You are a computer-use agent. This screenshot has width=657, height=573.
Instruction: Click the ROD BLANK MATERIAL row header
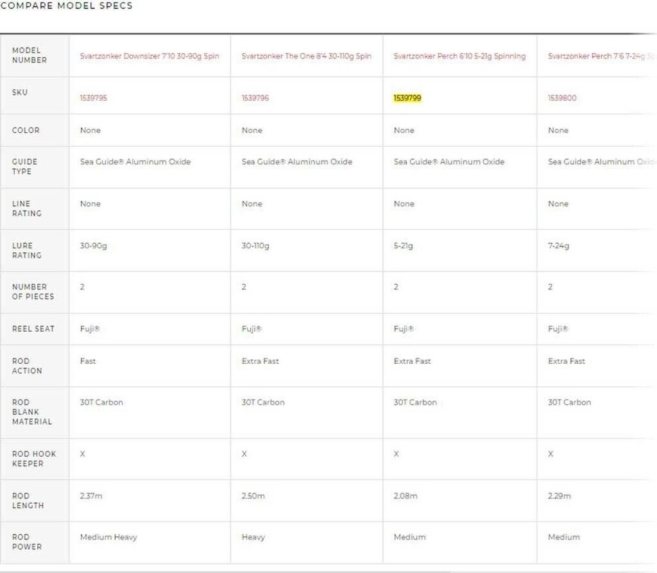pos(32,412)
